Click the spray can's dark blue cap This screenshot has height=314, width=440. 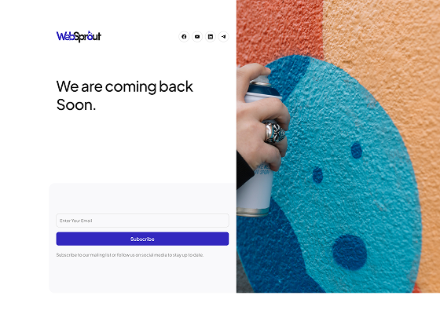262,89
